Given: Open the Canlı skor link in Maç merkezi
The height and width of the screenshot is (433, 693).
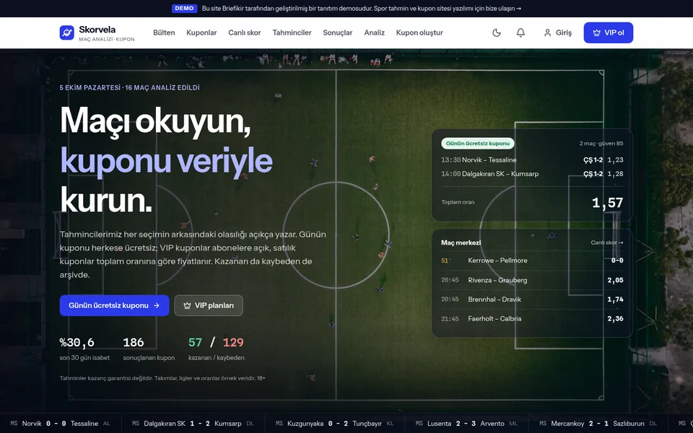Looking at the screenshot, I should tap(607, 242).
